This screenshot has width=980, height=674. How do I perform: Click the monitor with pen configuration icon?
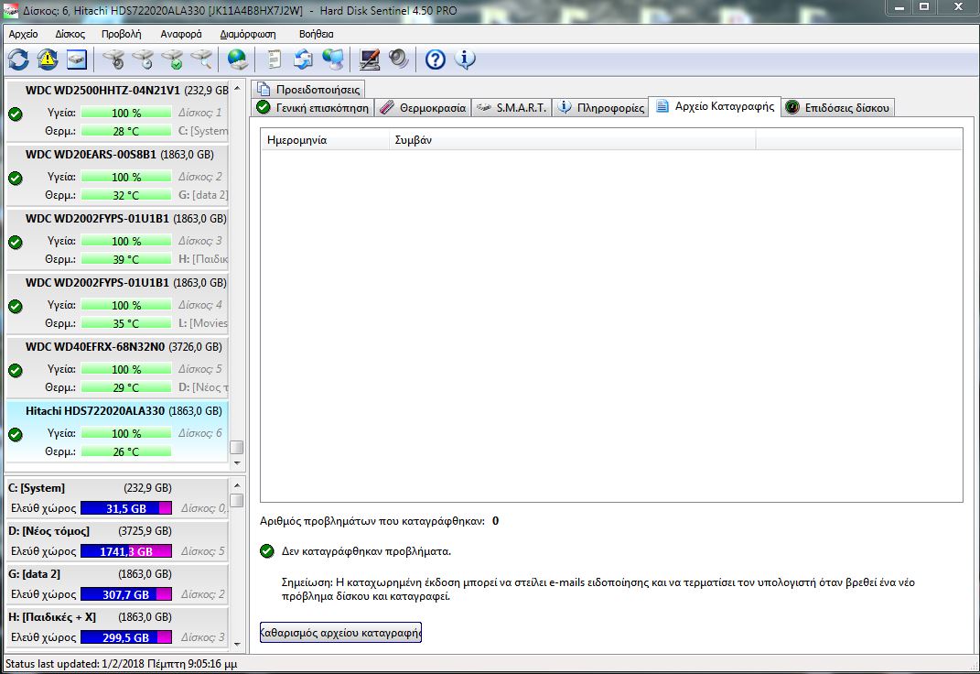click(x=370, y=60)
